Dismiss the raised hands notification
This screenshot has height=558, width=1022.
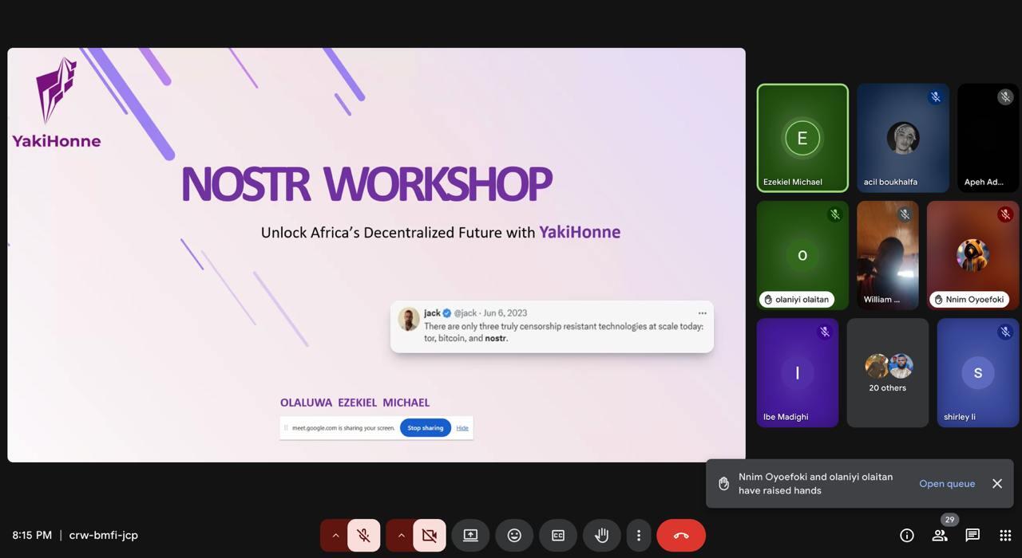[997, 484]
